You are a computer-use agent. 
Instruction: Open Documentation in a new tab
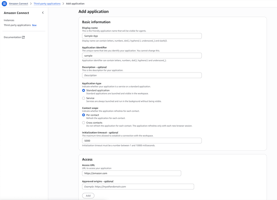click(x=13, y=37)
